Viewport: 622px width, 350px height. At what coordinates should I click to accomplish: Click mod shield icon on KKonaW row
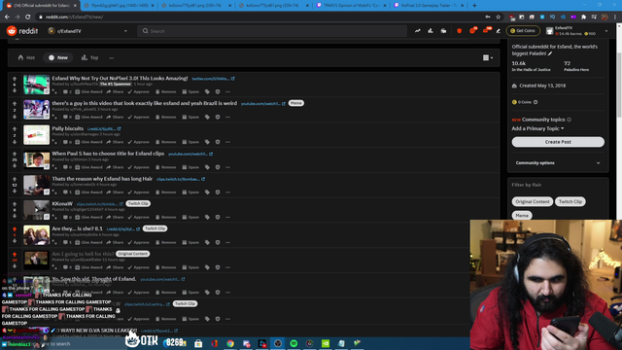pyautogui.click(x=218, y=217)
